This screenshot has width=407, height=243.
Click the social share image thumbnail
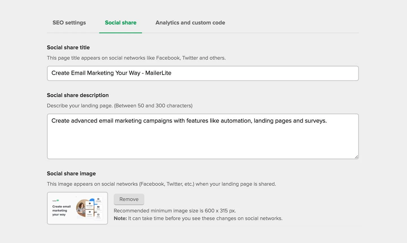point(77,208)
